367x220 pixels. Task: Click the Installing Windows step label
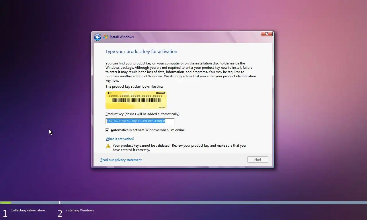79,210
